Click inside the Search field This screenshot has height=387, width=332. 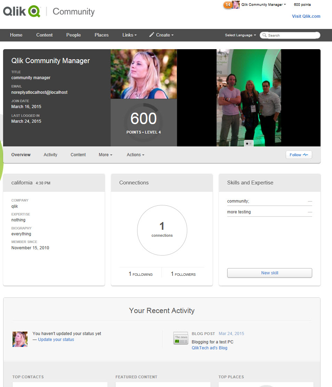pyautogui.click(x=290, y=35)
